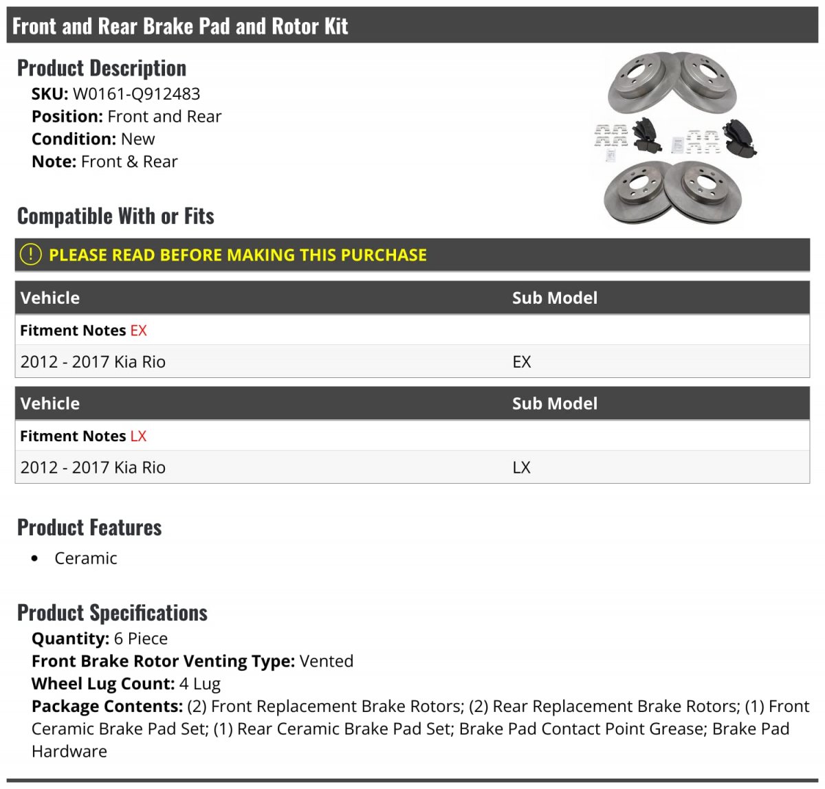
Task: Click the LX sub model cell
Action: pos(522,467)
